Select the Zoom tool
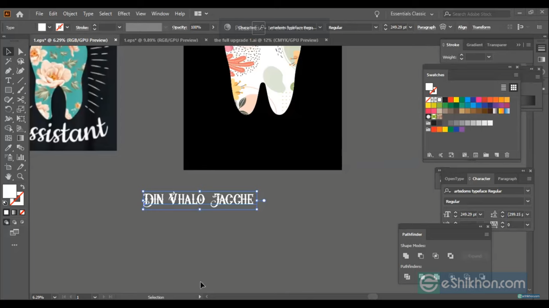The width and height of the screenshot is (549, 308). tap(21, 176)
